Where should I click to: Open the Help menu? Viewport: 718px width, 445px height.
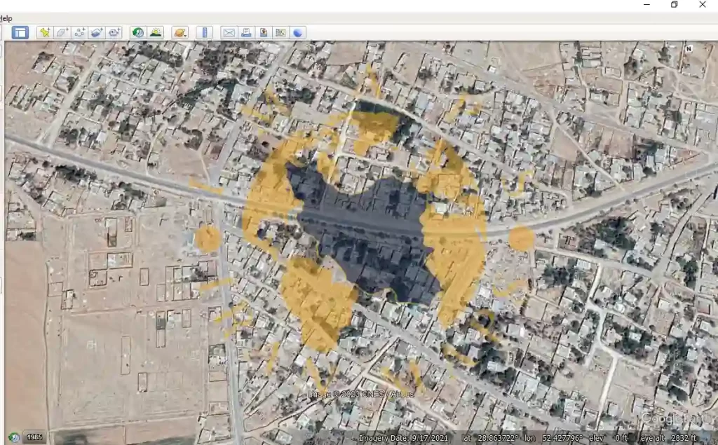tap(6, 18)
